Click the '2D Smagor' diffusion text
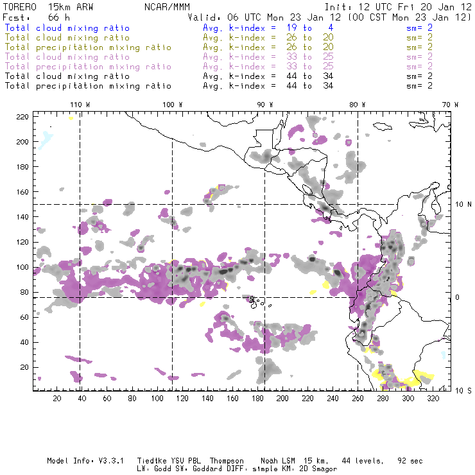 tap(318, 469)
